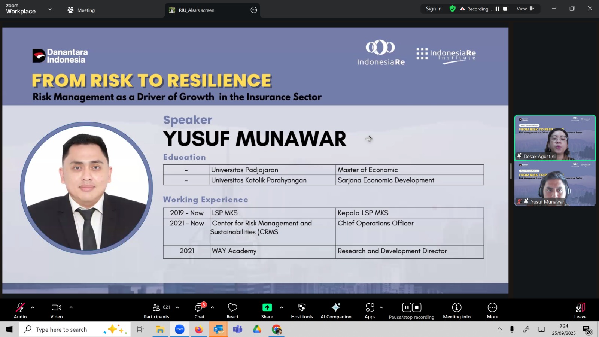The image size is (599, 337).
Task: Select Desak Agustini's video thumbnail
Action: (554, 138)
